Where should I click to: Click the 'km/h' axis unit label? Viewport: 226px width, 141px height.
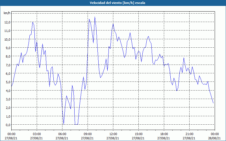click(x=7, y=13)
